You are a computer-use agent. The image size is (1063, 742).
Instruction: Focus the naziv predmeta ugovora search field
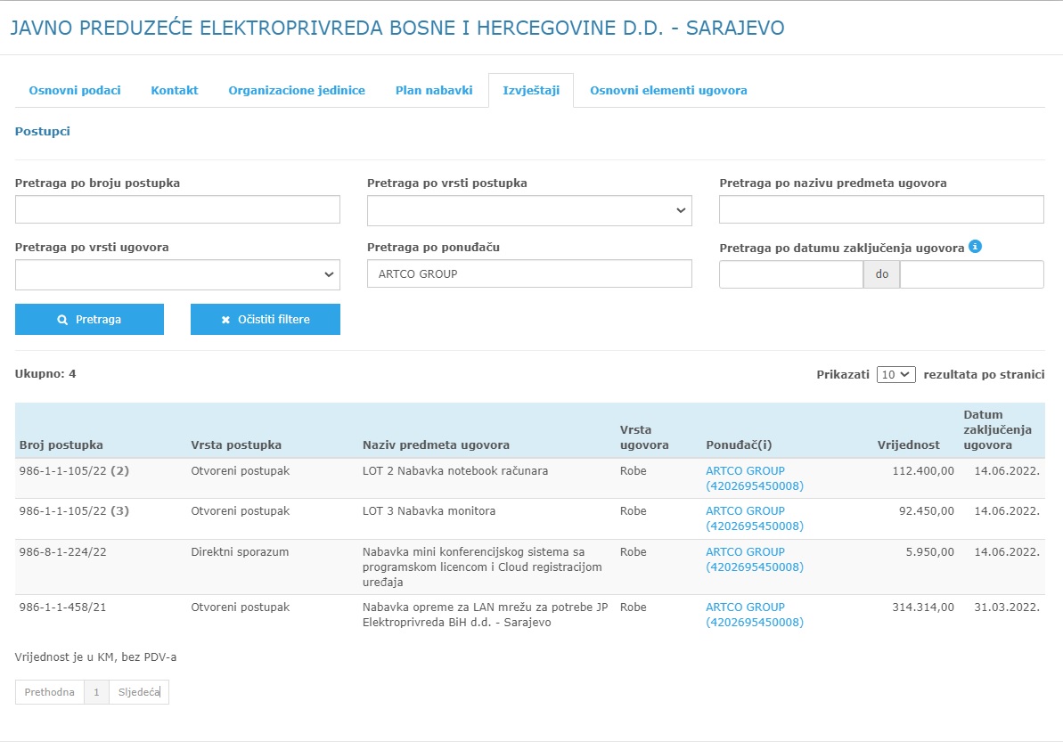tap(881, 209)
